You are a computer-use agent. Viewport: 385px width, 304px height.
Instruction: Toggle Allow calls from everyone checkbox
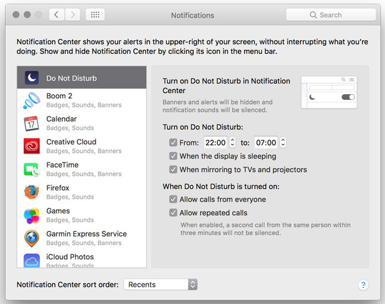(x=173, y=199)
